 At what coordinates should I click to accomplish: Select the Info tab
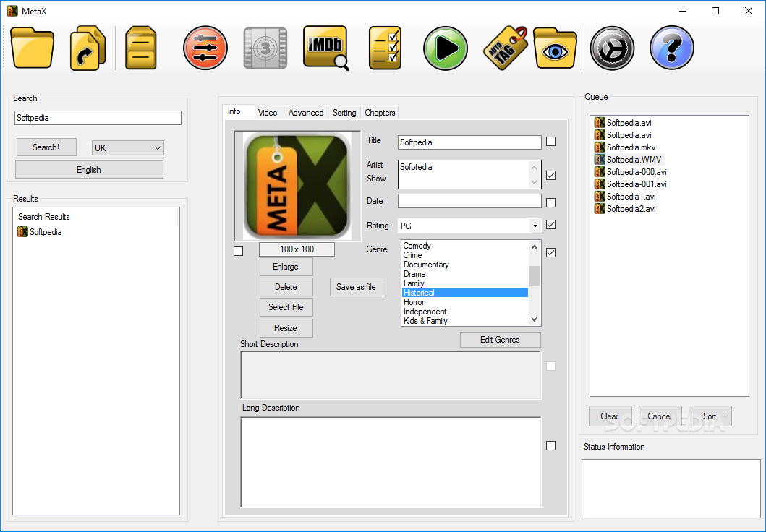pos(238,112)
